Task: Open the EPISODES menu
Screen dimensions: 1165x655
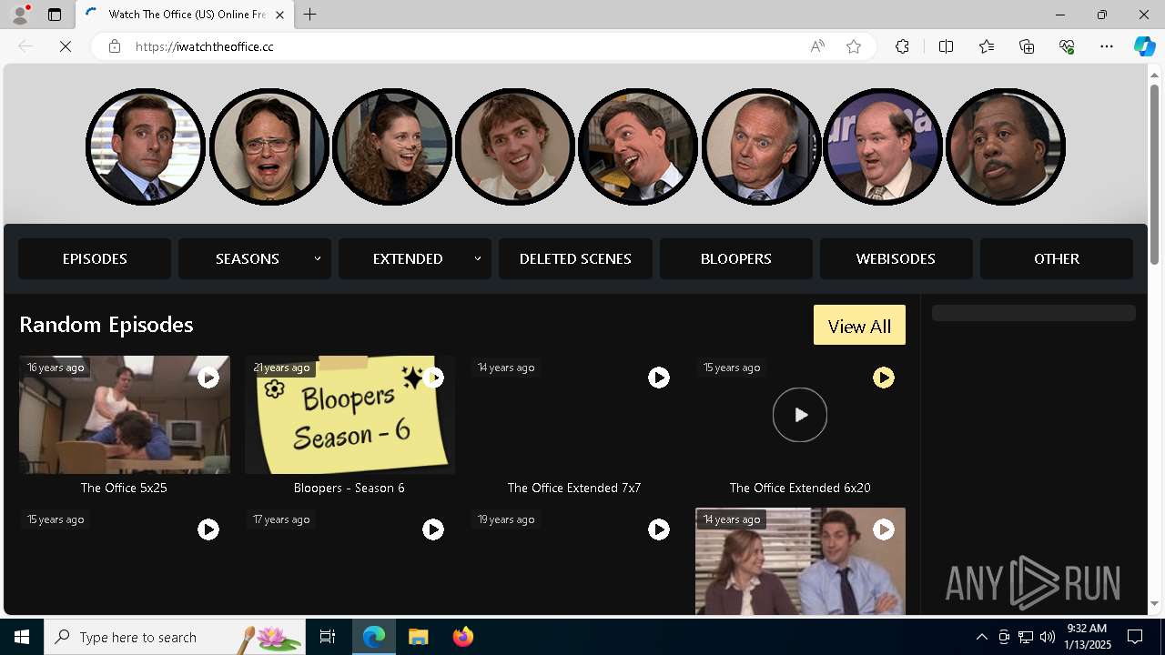Action: [95, 258]
